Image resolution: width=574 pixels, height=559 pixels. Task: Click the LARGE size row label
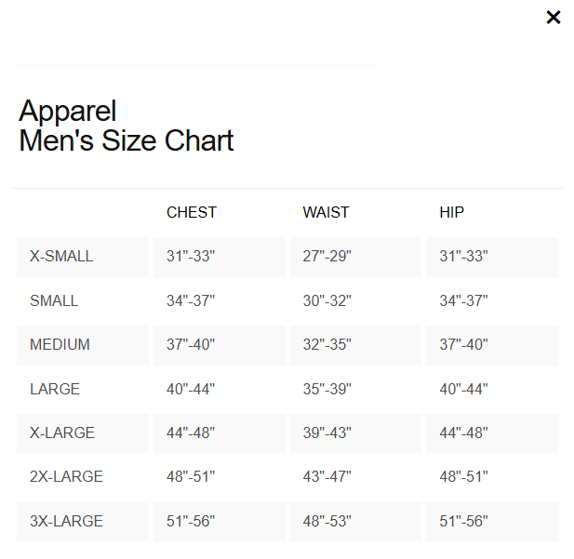[x=55, y=389]
